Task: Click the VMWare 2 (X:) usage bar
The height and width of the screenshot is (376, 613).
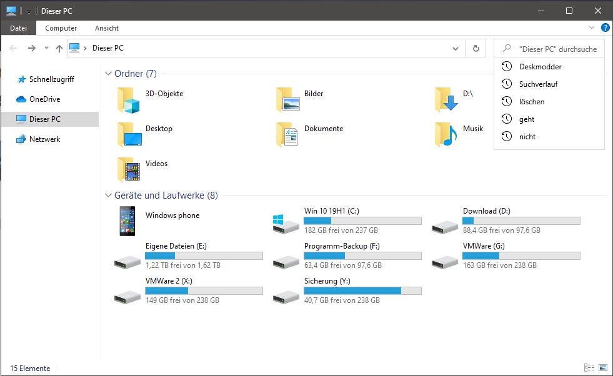Action: [204, 291]
